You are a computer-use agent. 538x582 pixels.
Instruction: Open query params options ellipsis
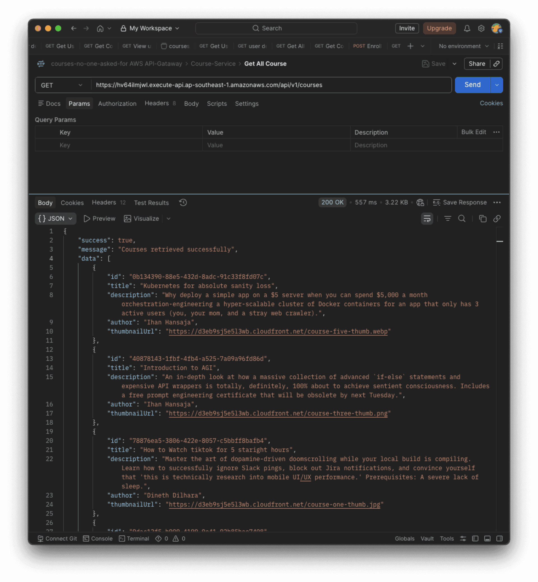(x=496, y=132)
